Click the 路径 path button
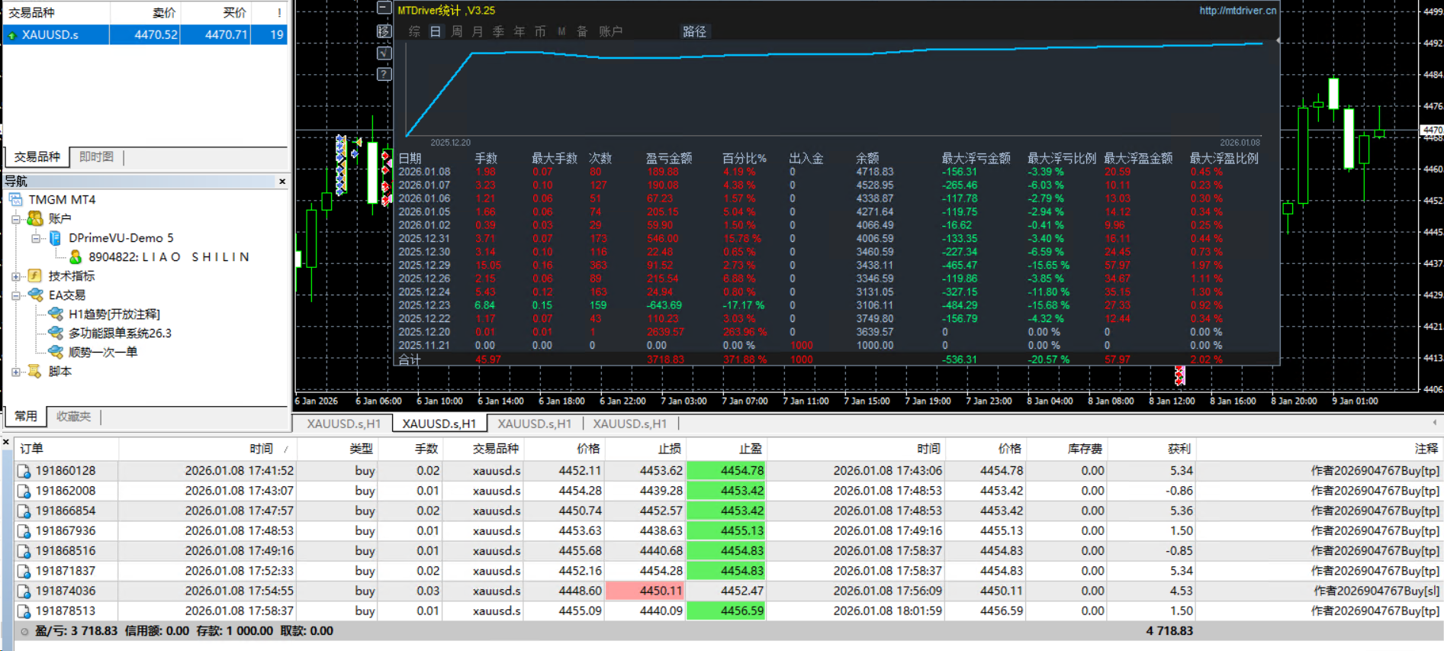 694,31
